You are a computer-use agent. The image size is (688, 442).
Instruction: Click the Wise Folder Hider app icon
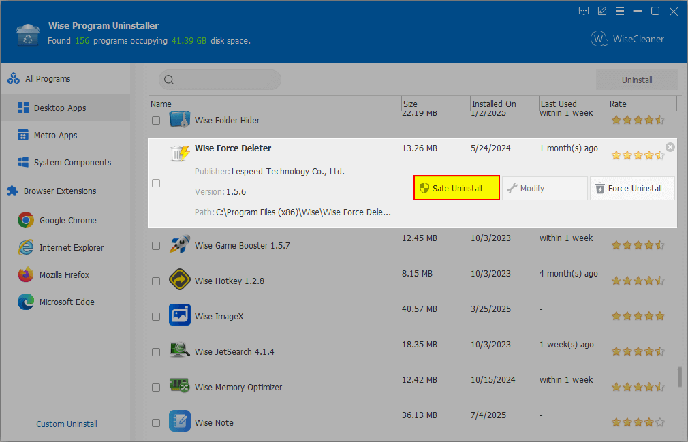pos(179,120)
